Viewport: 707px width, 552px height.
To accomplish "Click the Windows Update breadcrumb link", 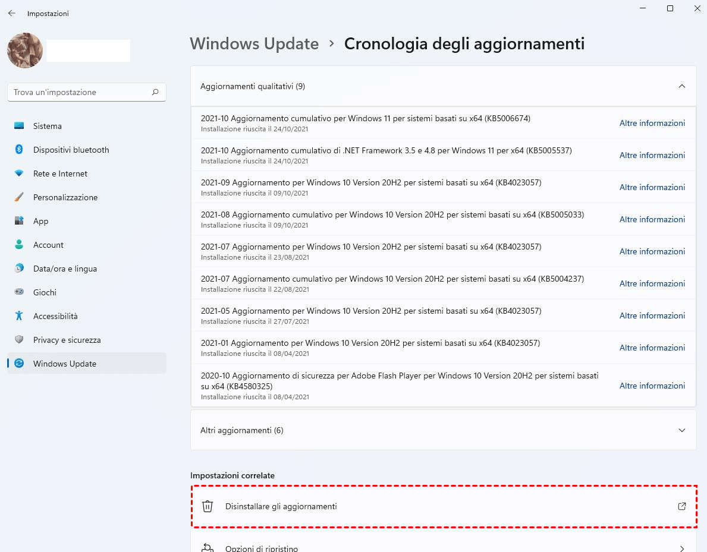I will click(x=254, y=44).
